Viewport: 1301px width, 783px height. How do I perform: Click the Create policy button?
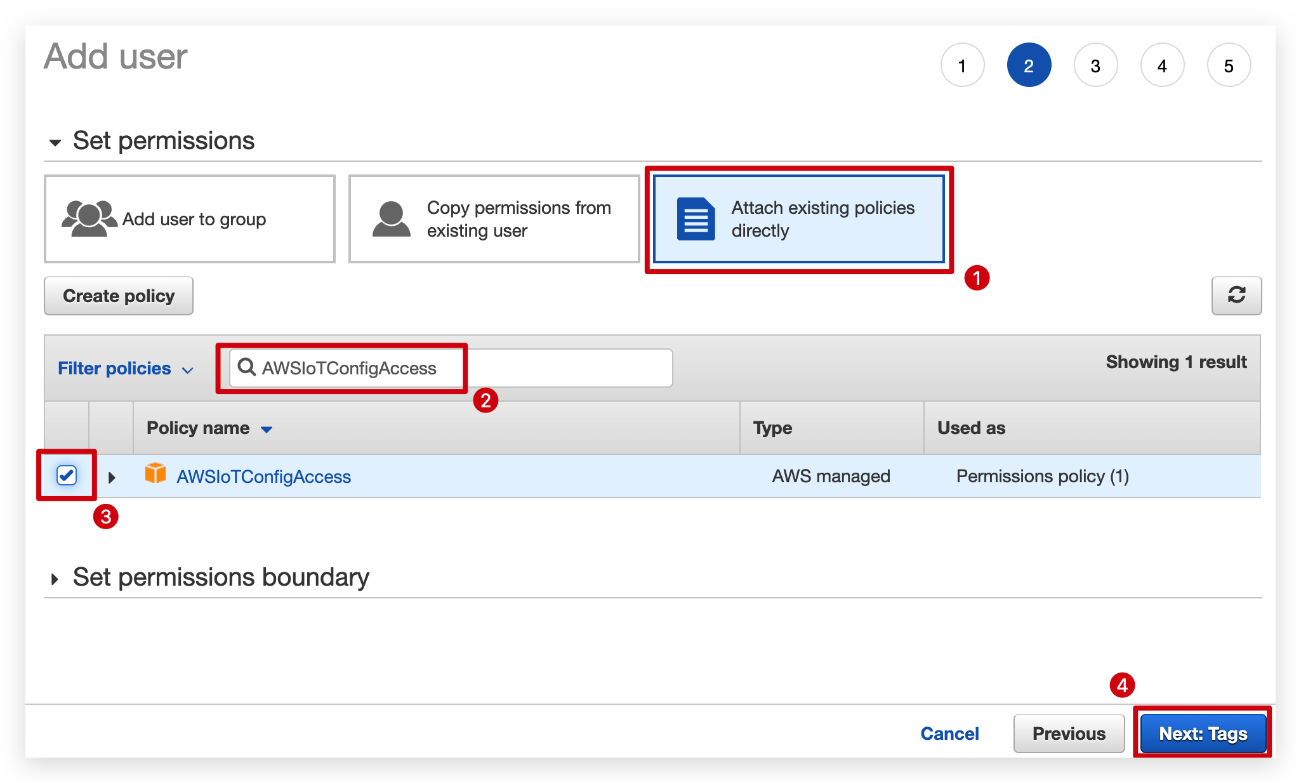tap(119, 296)
